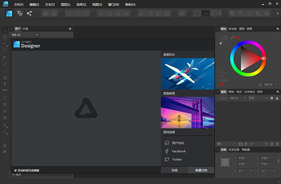Pick the eyedropper in Color panel
281x184 pixels.
(x=233, y=37)
